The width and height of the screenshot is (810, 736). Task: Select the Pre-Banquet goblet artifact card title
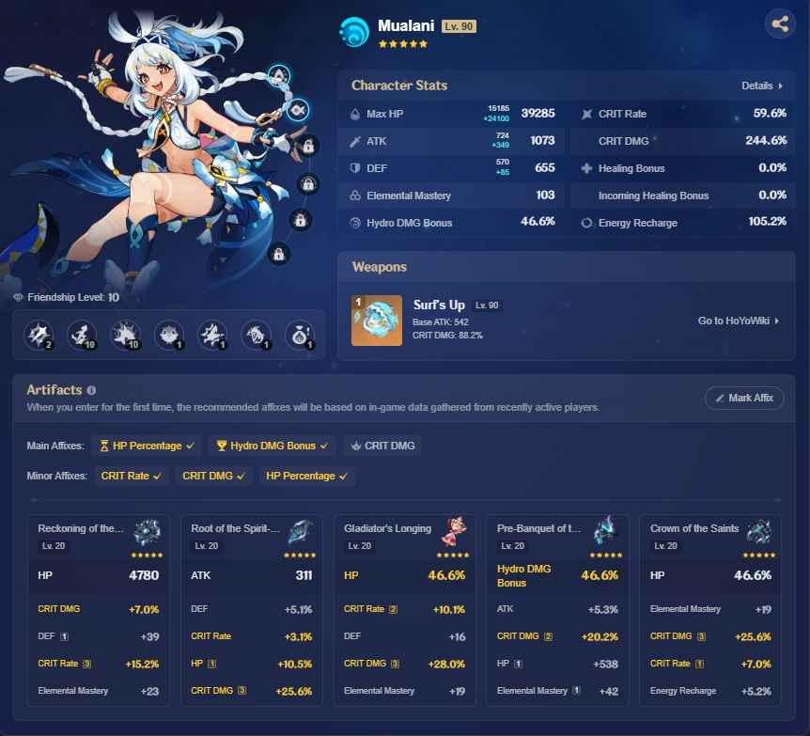pyautogui.click(x=539, y=528)
